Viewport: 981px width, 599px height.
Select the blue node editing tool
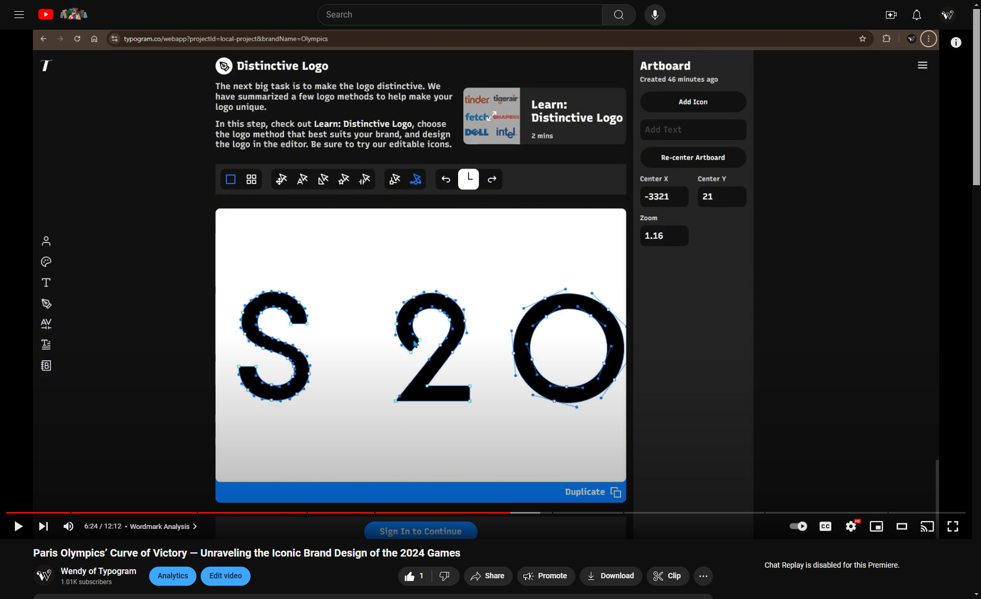click(x=416, y=179)
